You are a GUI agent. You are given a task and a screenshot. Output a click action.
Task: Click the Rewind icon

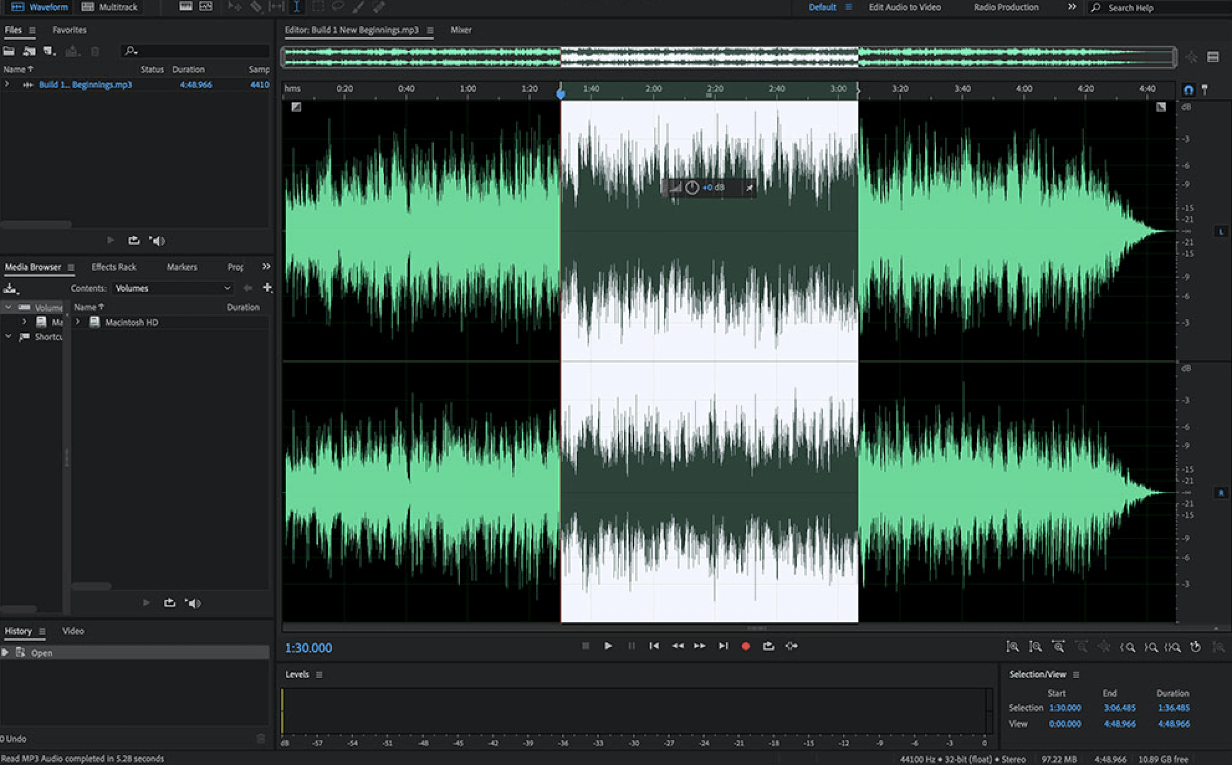point(676,646)
